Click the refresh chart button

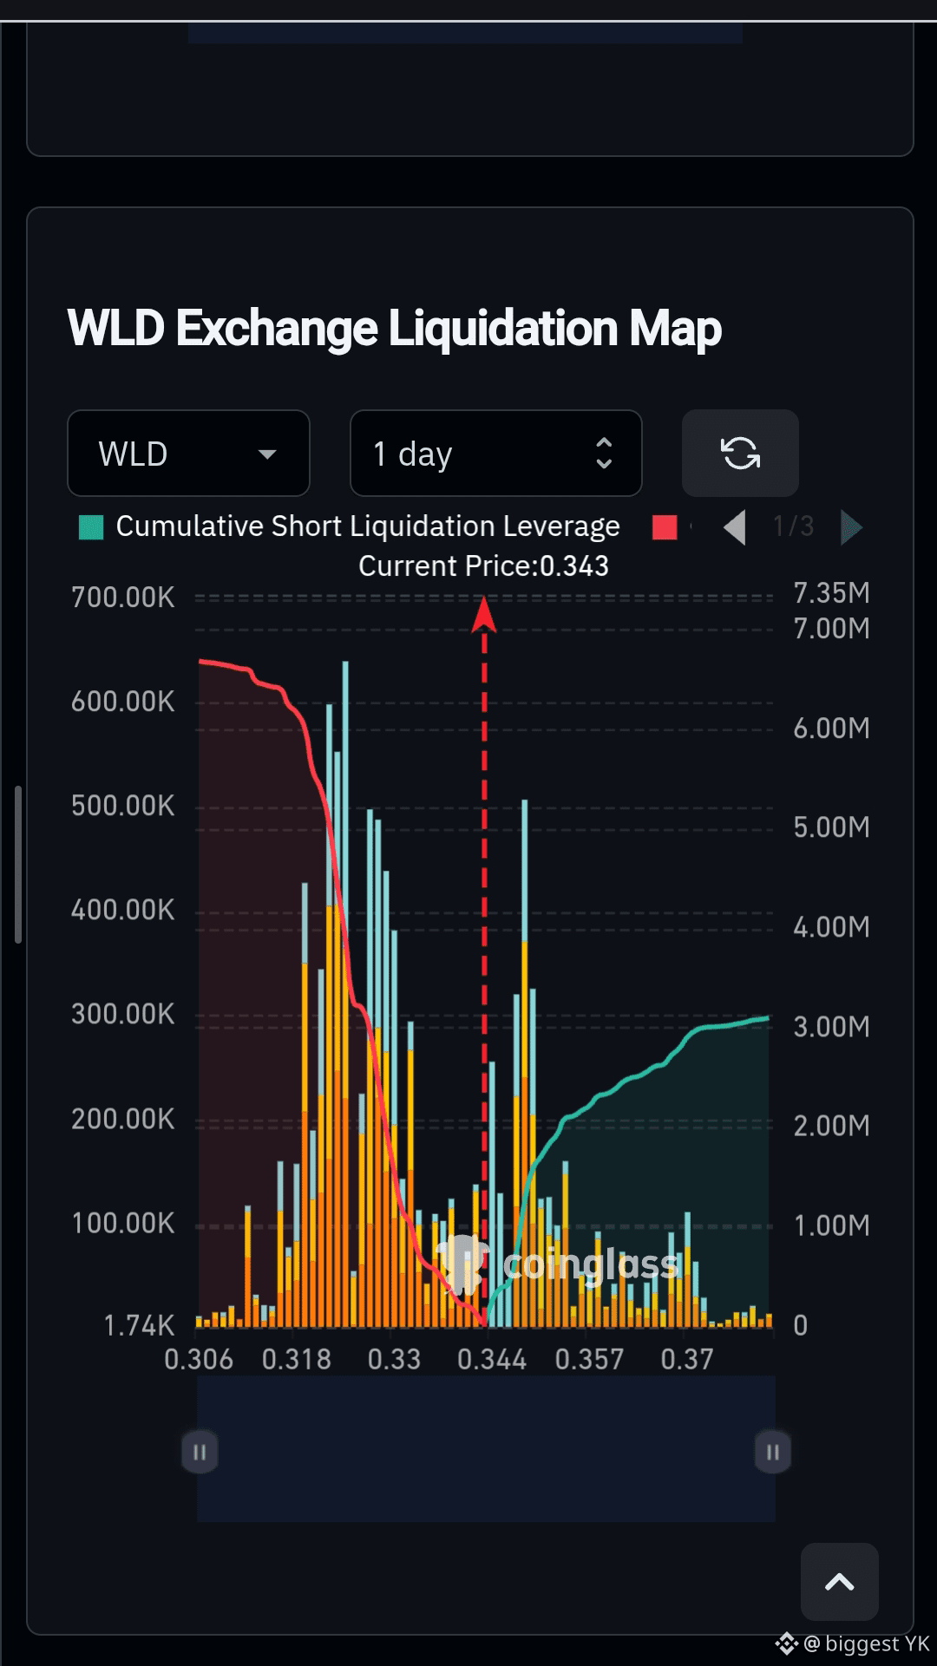coord(740,454)
